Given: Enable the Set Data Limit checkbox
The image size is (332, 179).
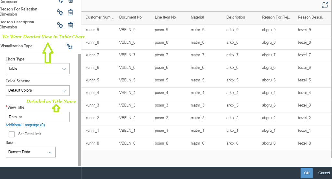Looking at the screenshot, I should pyautogui.click(x=12, y=134).
